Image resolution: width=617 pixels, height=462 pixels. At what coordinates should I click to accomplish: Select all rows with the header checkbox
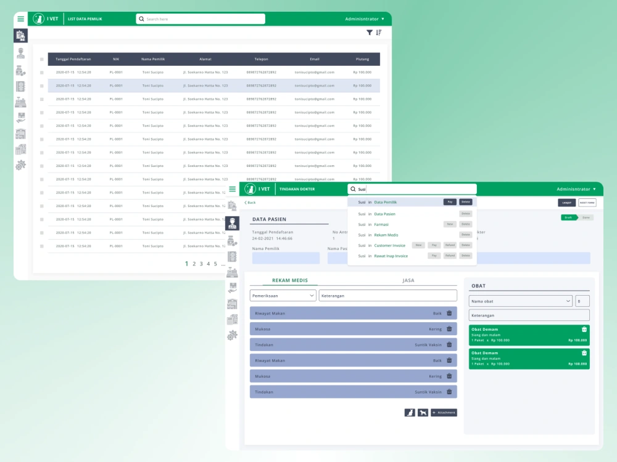tap(42, 59)
